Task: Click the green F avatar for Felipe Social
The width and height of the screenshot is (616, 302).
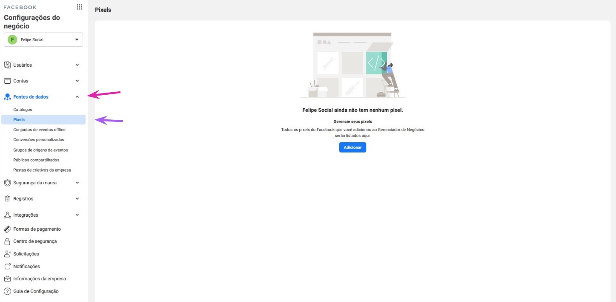Action: [x=12, y=40]
